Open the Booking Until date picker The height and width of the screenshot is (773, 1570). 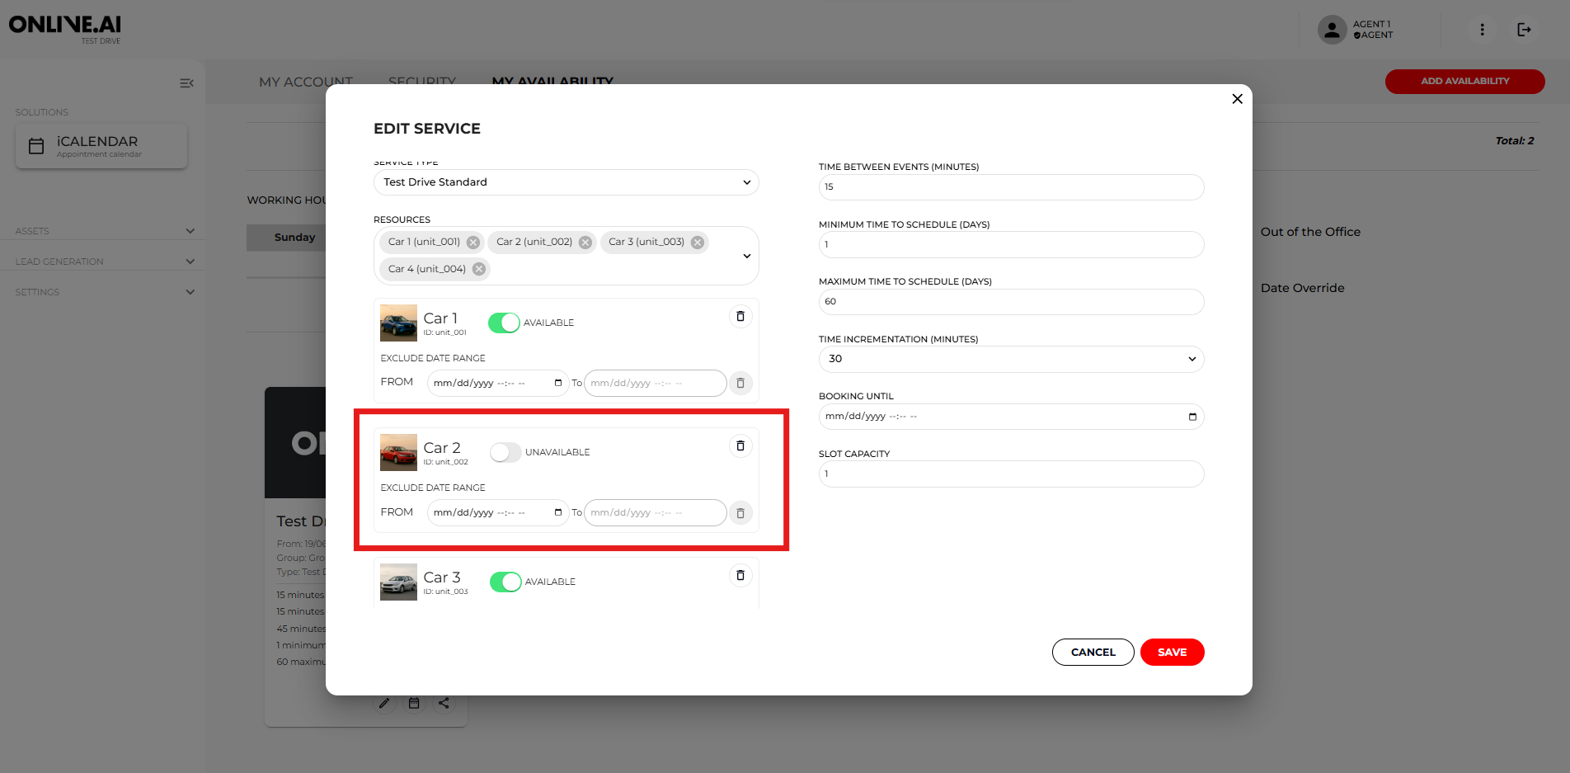(x=1192, y=417)
